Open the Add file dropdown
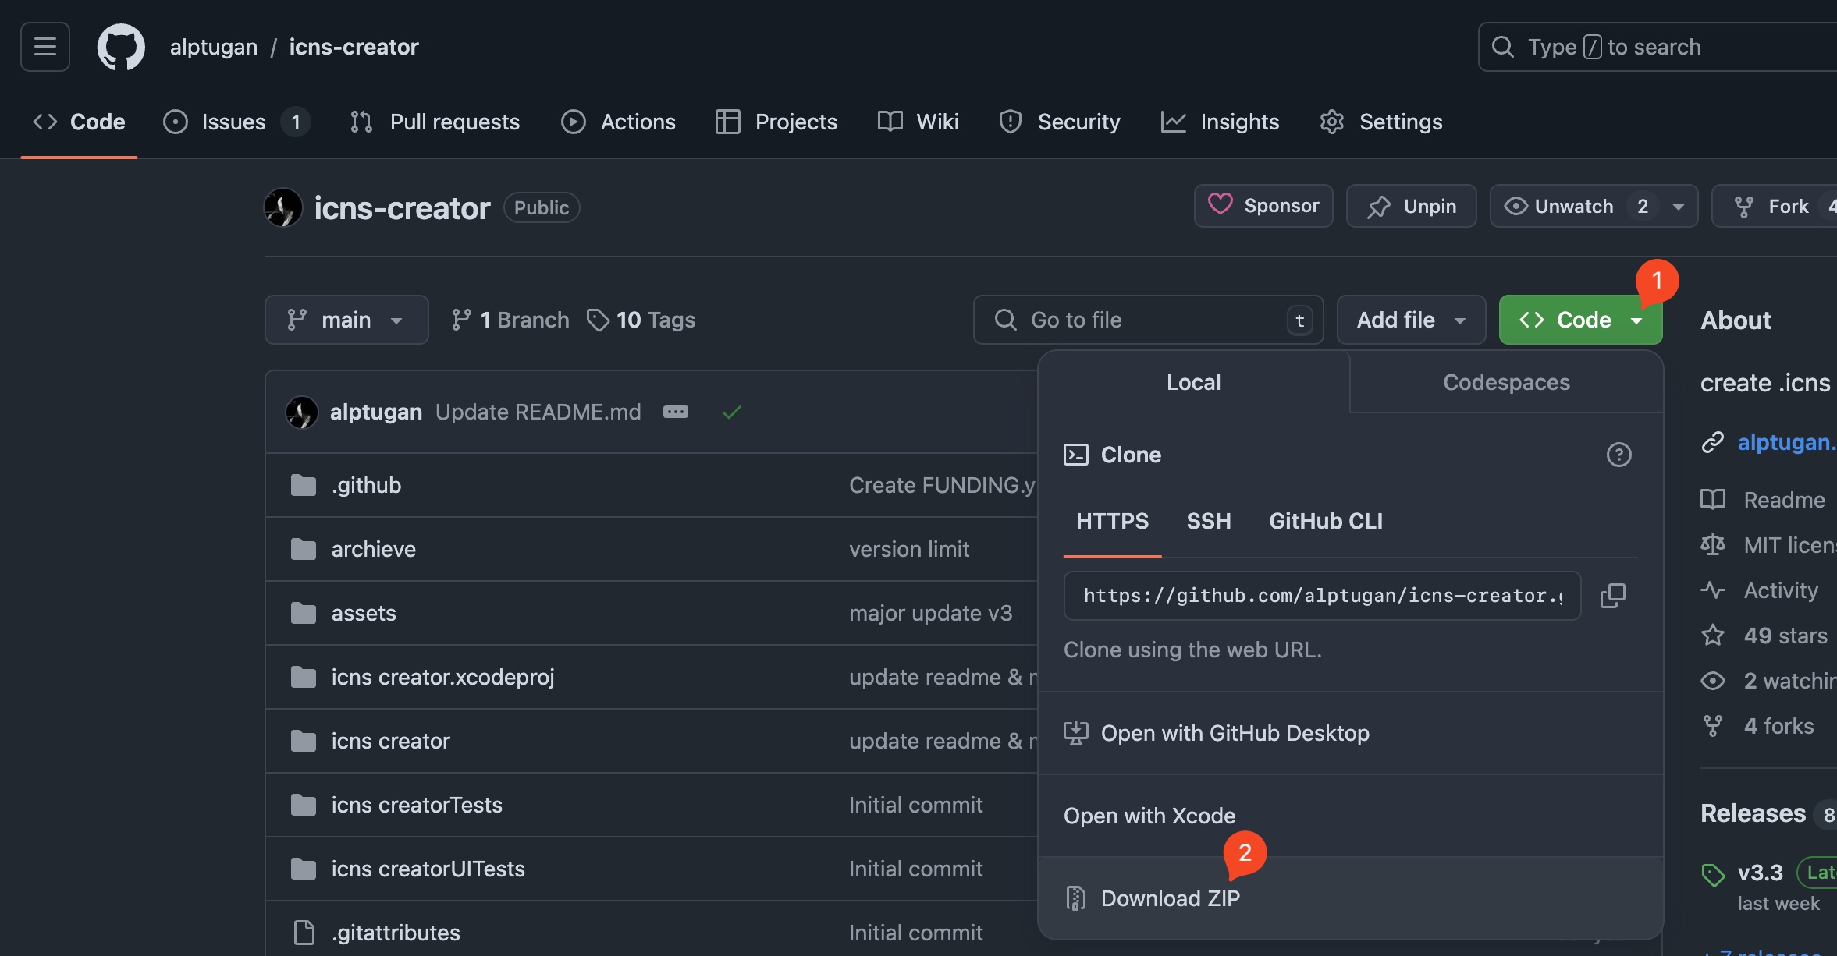The height and width of the screenshot is (956, 1837). [x=1411, y=320]
